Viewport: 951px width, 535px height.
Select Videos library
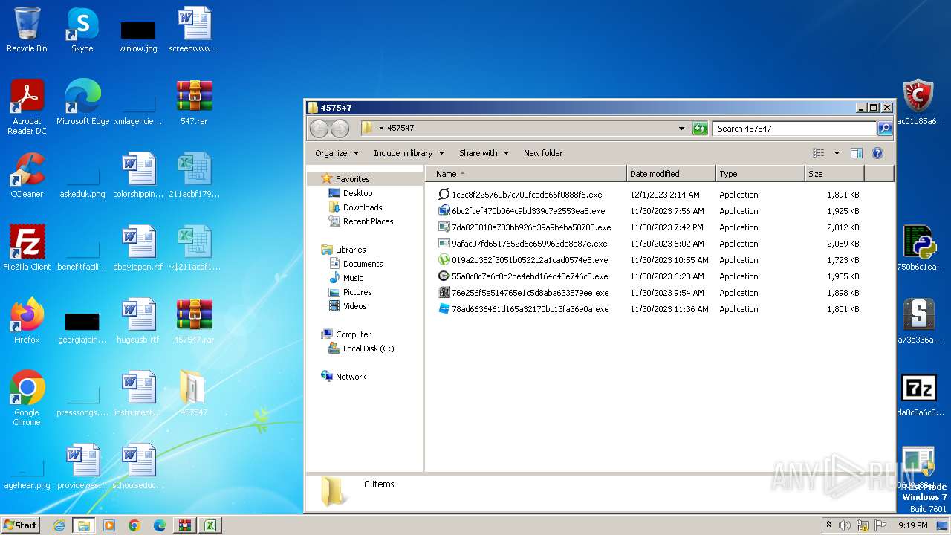pos(354,306)
